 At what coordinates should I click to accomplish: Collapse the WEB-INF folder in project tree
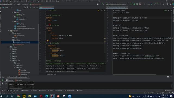11,61
